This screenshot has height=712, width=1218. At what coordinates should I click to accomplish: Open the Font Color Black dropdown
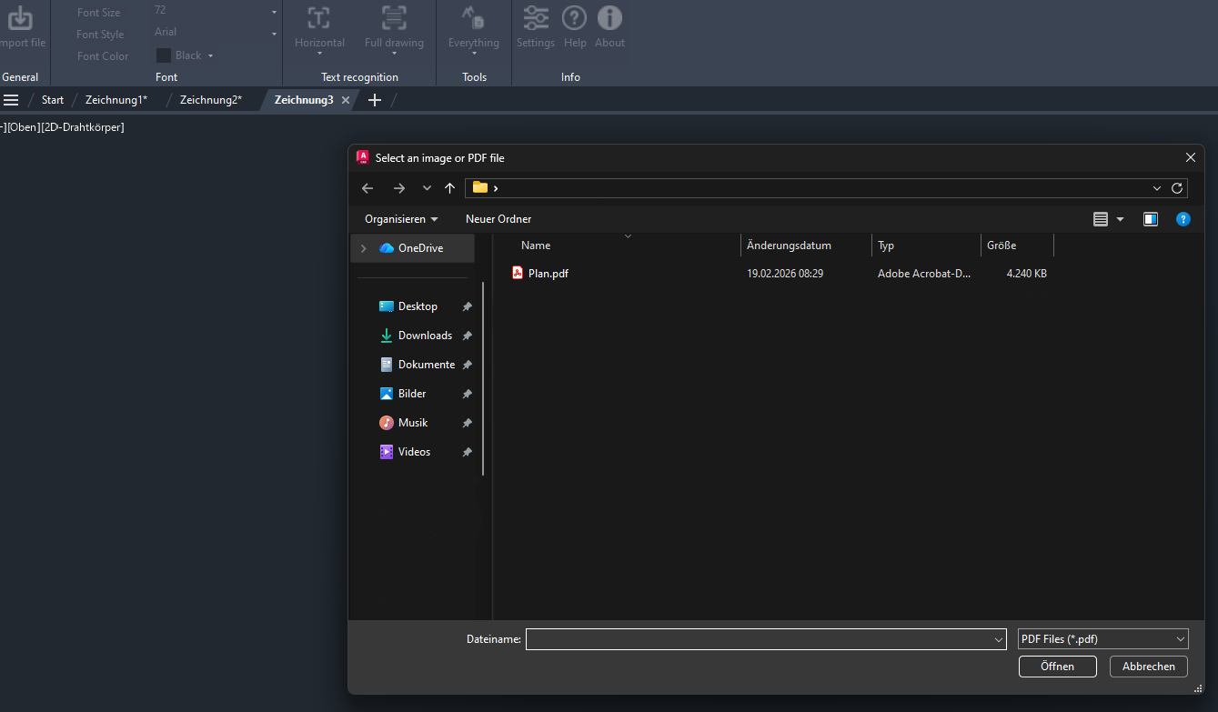coord(186,55)
